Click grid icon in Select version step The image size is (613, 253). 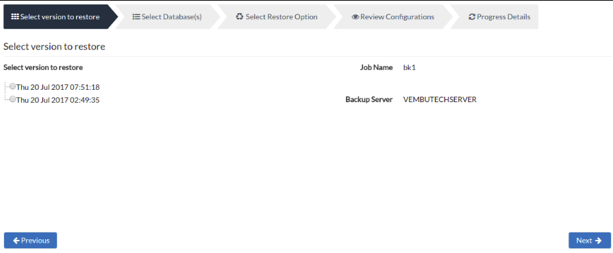tap(15, 17)
